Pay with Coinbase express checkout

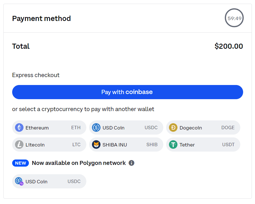click(127, 92)
